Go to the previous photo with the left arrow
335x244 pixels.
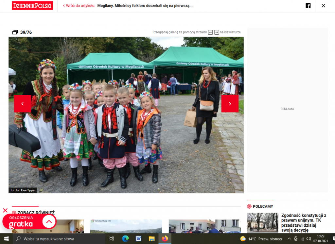pos(23,104)
